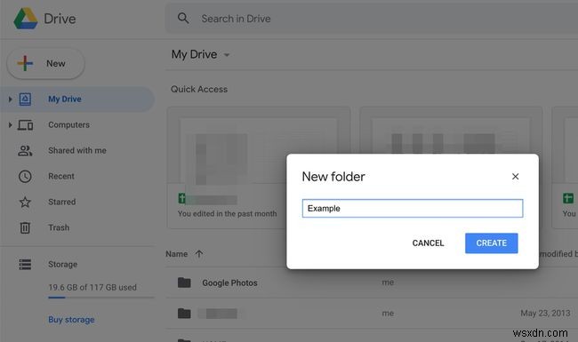578x342 pixels.
Task: Open Starred items
Action: [62, 202]
